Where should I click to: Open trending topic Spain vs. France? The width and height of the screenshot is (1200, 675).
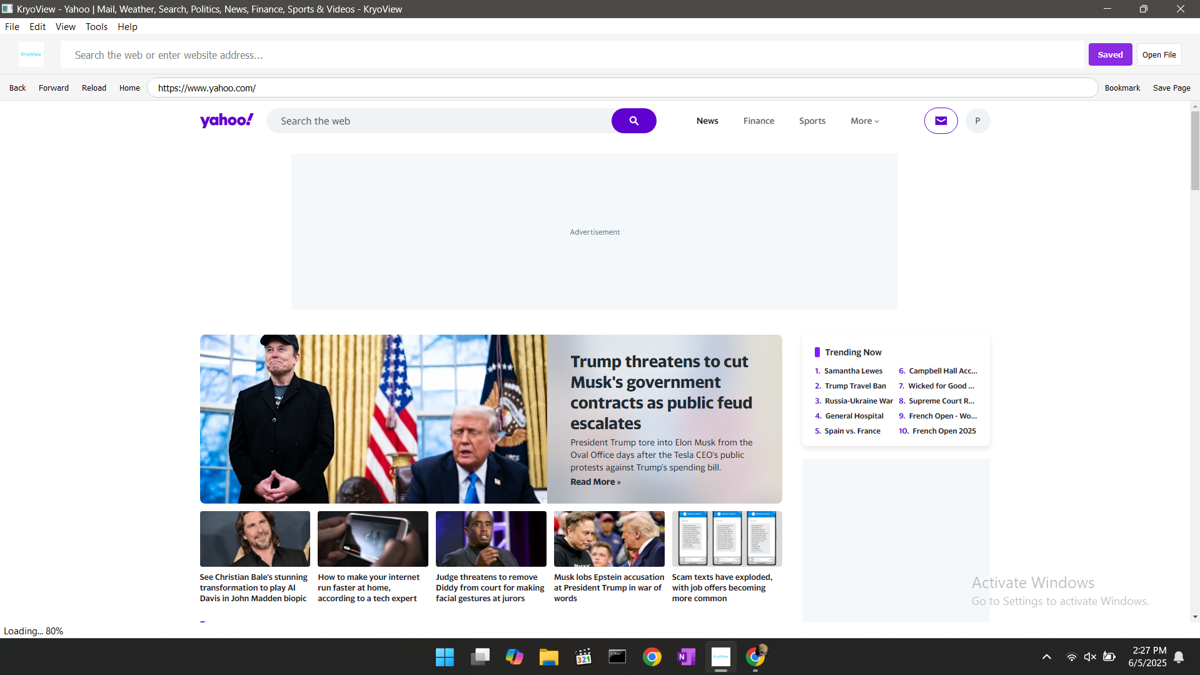852,431
